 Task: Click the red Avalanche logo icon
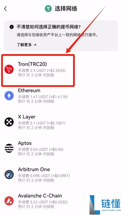pos(9,201)
